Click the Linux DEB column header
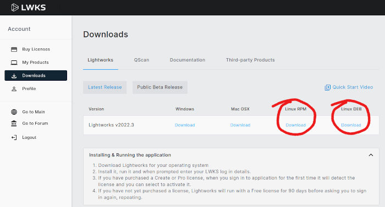385x207 pixels. [351, 109]
